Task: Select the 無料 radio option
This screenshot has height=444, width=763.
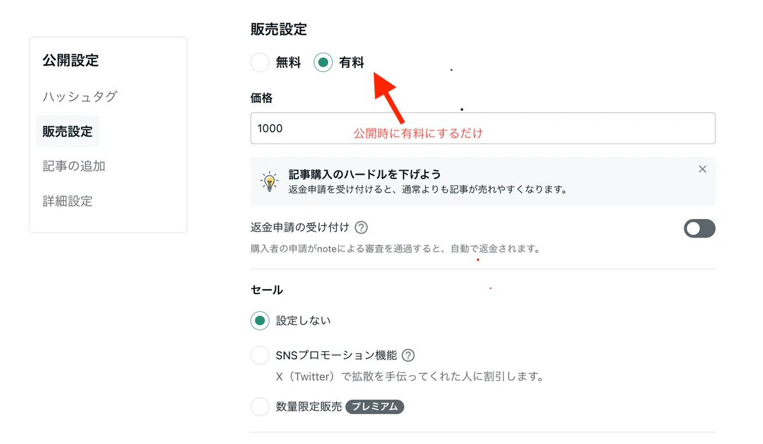Action: pos(260,62)
